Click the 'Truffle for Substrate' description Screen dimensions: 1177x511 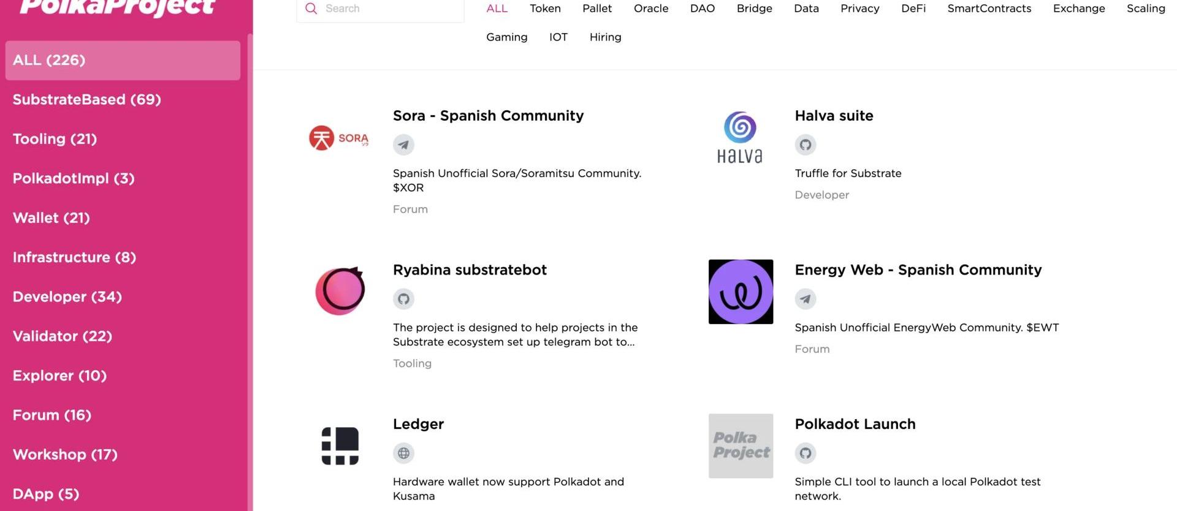pyautogui.click(x=848, y=173)
